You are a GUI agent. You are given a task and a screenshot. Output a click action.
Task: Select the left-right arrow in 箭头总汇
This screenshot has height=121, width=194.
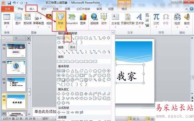(77, 94)
